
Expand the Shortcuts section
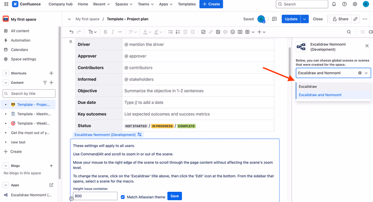[6, 73]
